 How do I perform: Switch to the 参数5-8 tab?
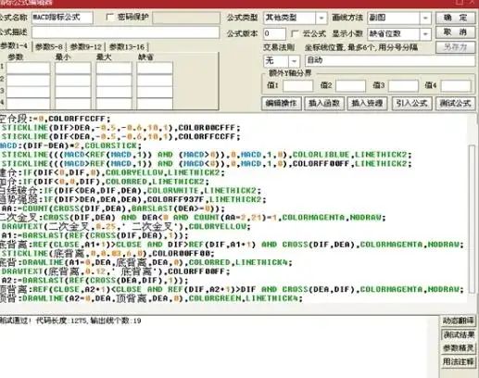49,47
